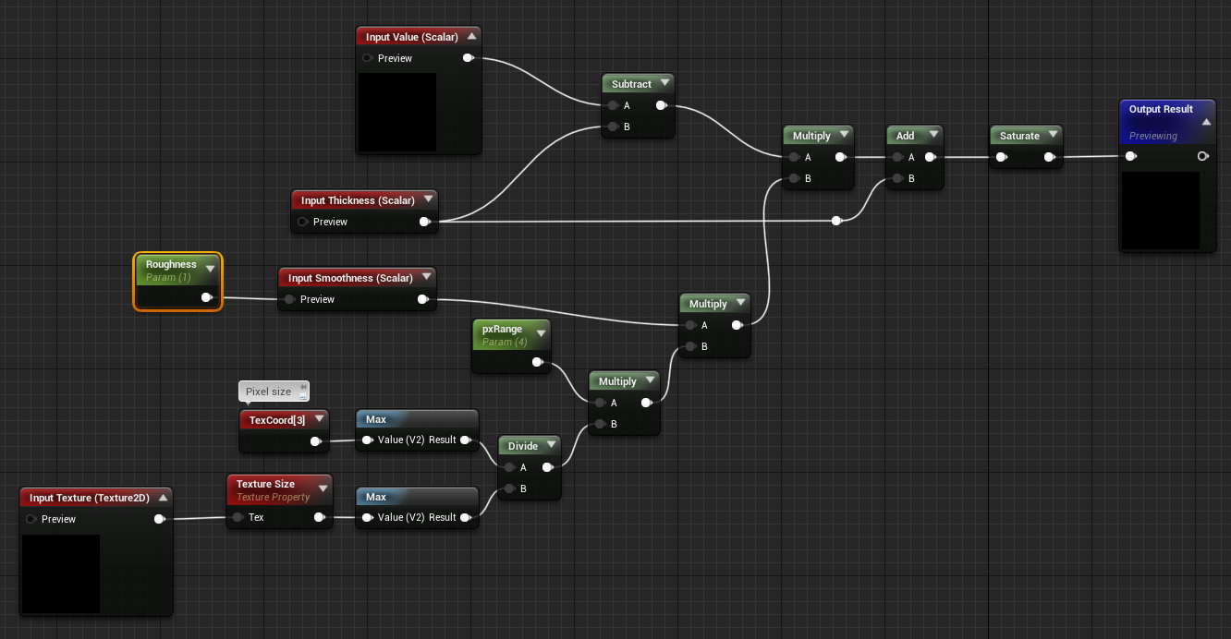The image size is (1231, 639).
Task: Select the TexCoord[3] node
Action: [284, 430]
